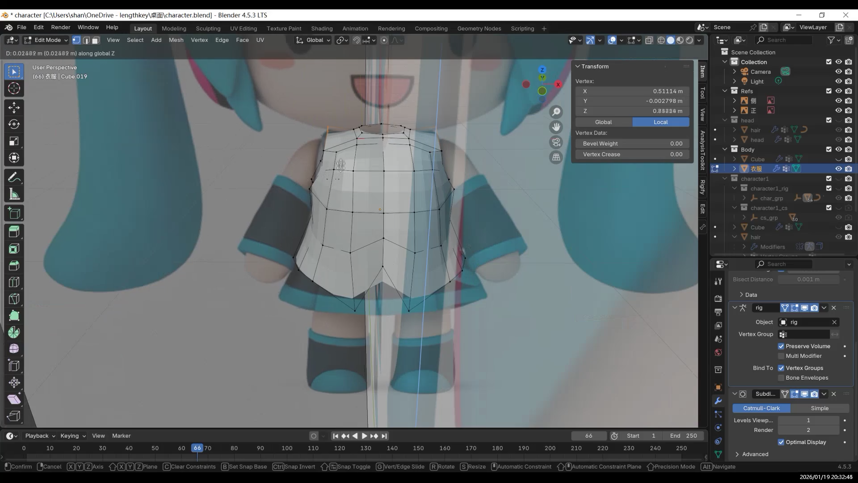The width and height of the screenshot is (858, 483).
Task: Open the Mesh menu
Action: [176, 40]
